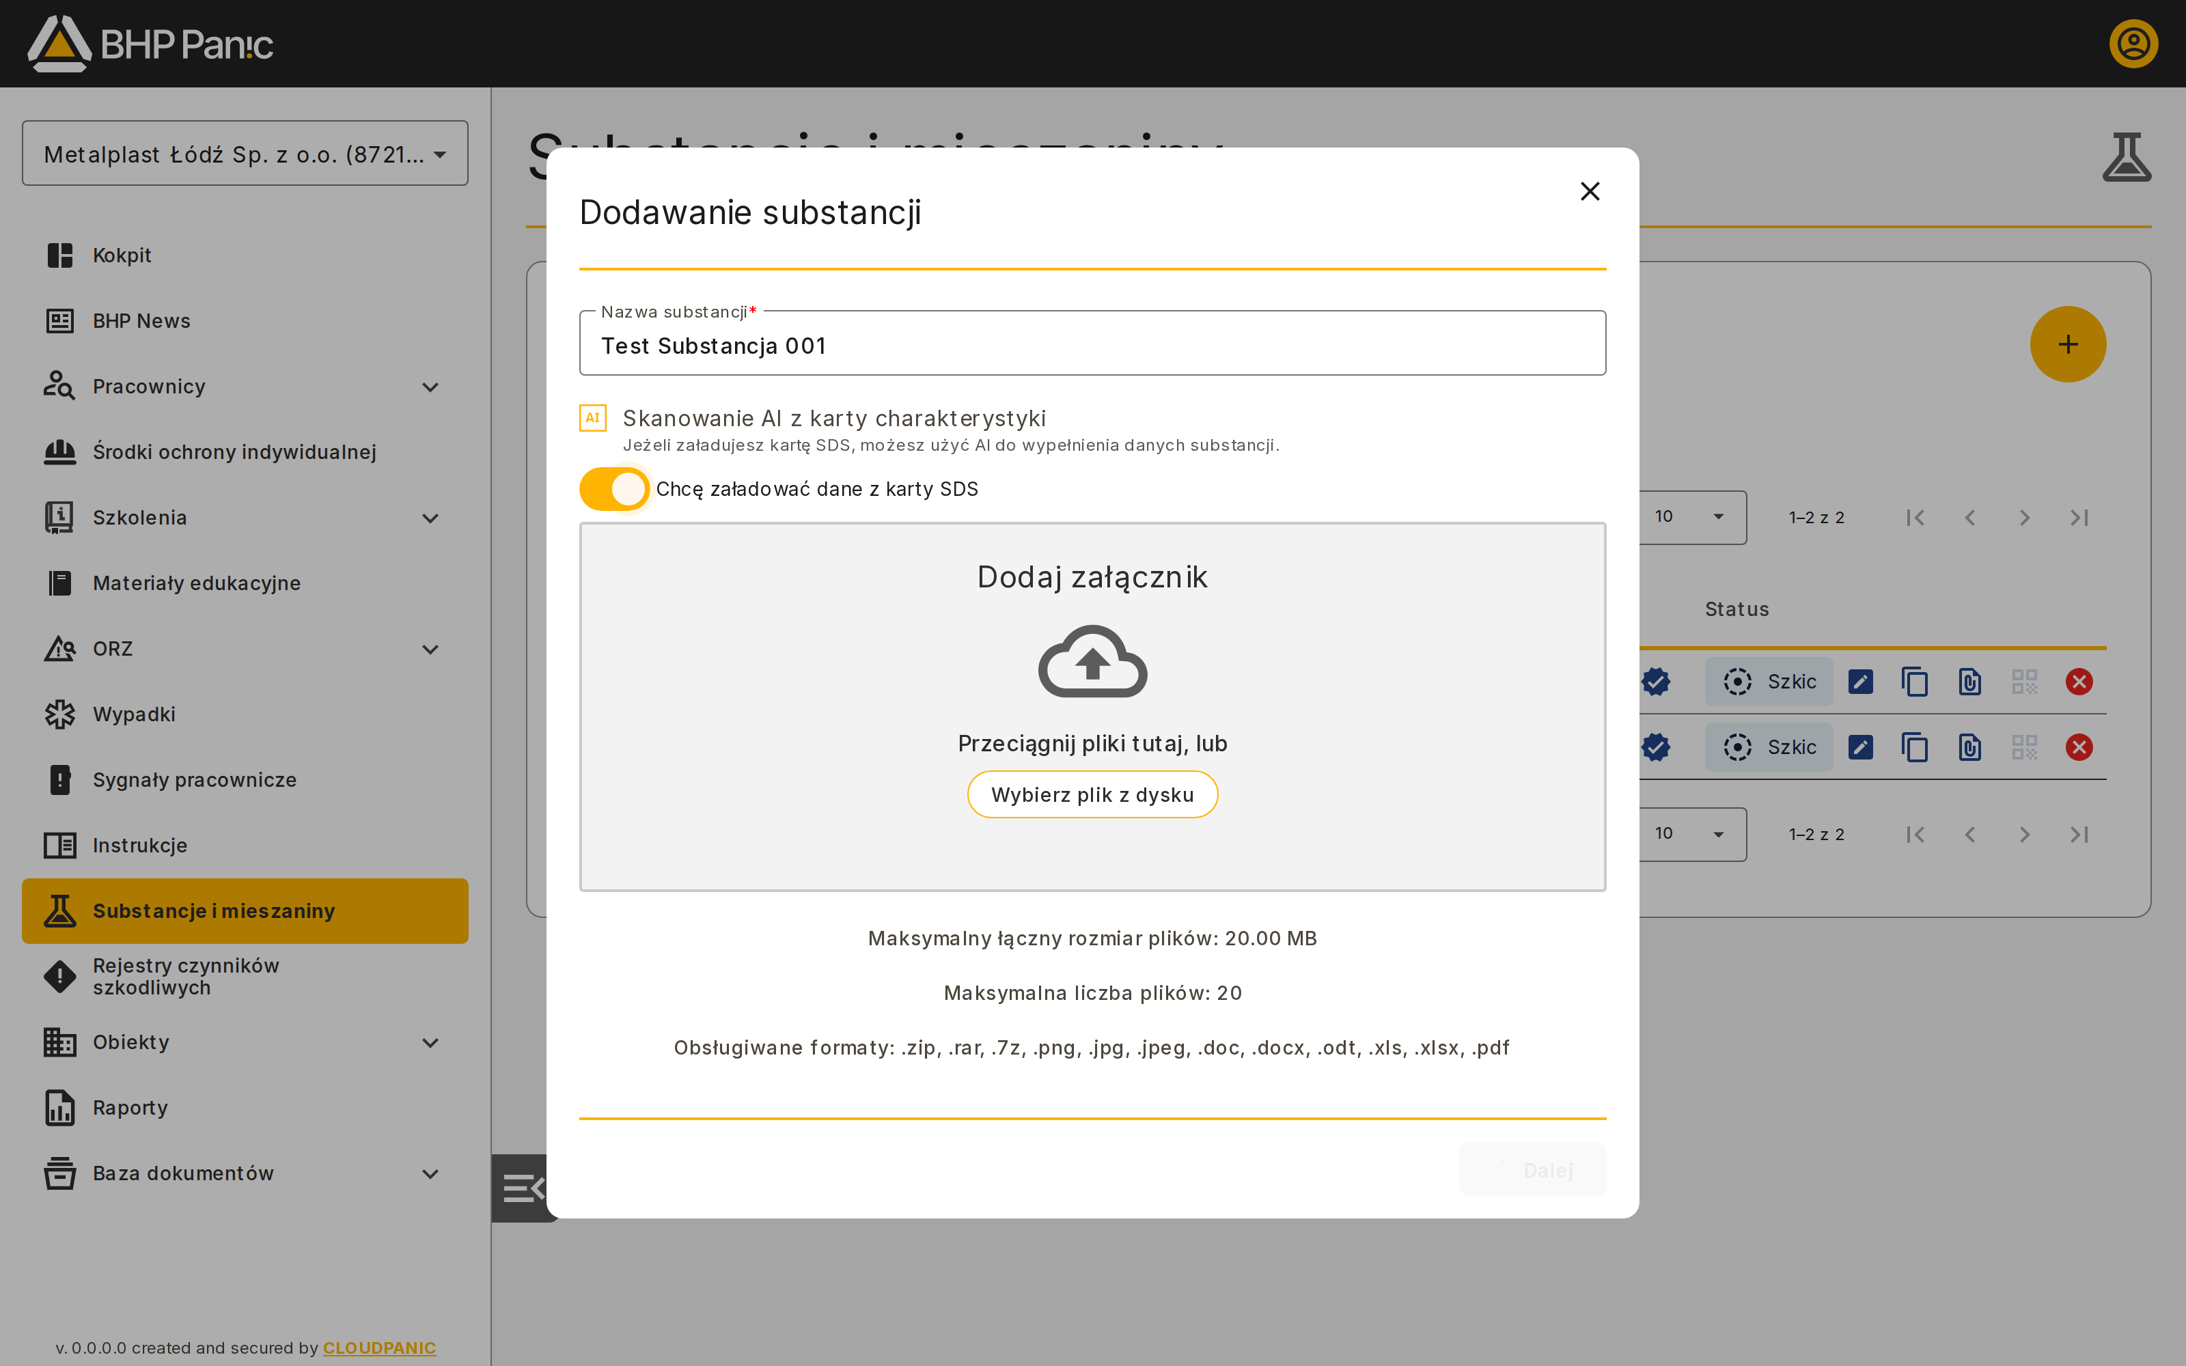Click the Sygnały pracownicze alert icon
The width and height of the screenshot is (2186, 1366).
(x=59, y=780)
